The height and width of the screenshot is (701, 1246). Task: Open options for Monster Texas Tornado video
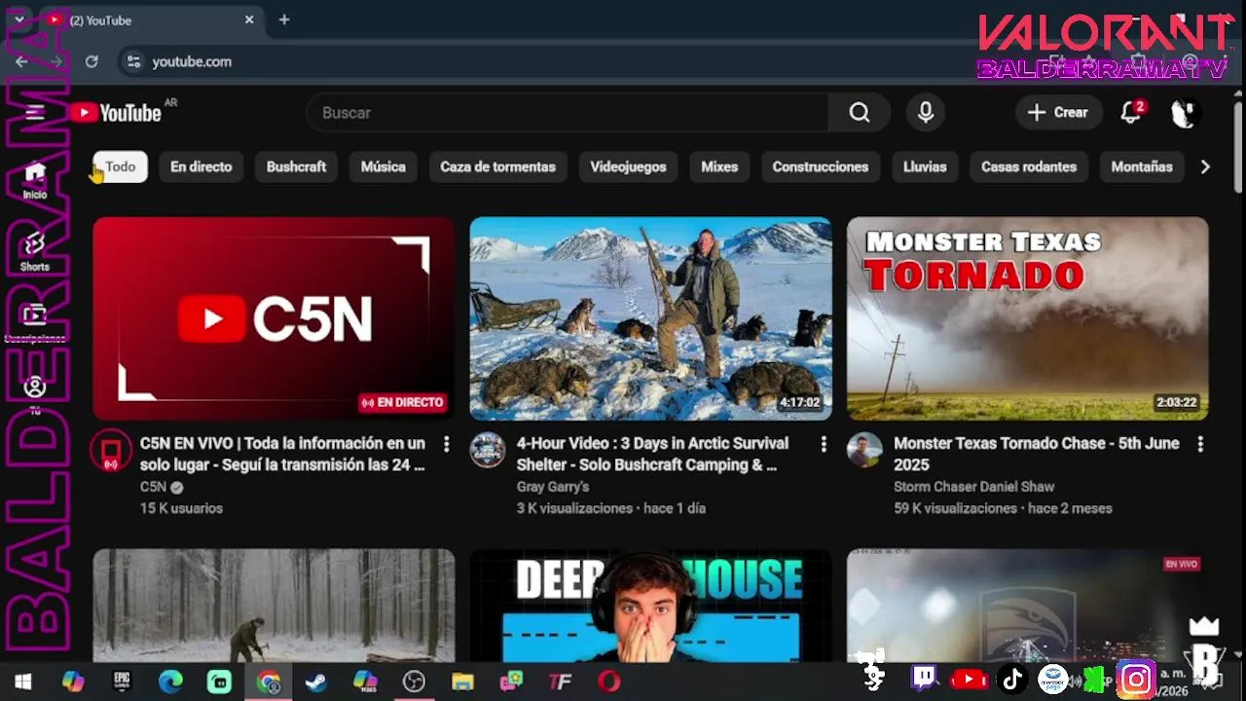[1199, 444]
